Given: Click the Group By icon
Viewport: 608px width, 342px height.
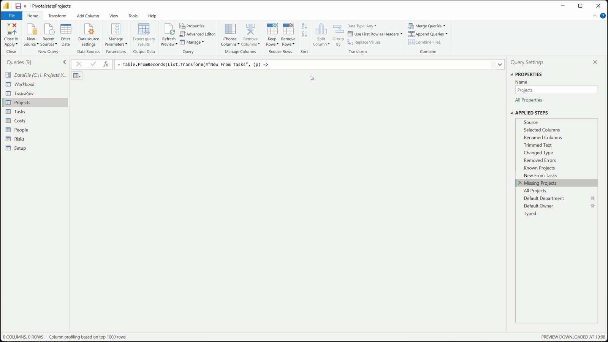Looking at the screenshot, I should click(338, 29).
